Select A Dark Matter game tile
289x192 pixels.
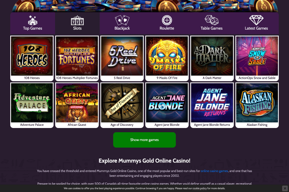click(x=212, y=58)
